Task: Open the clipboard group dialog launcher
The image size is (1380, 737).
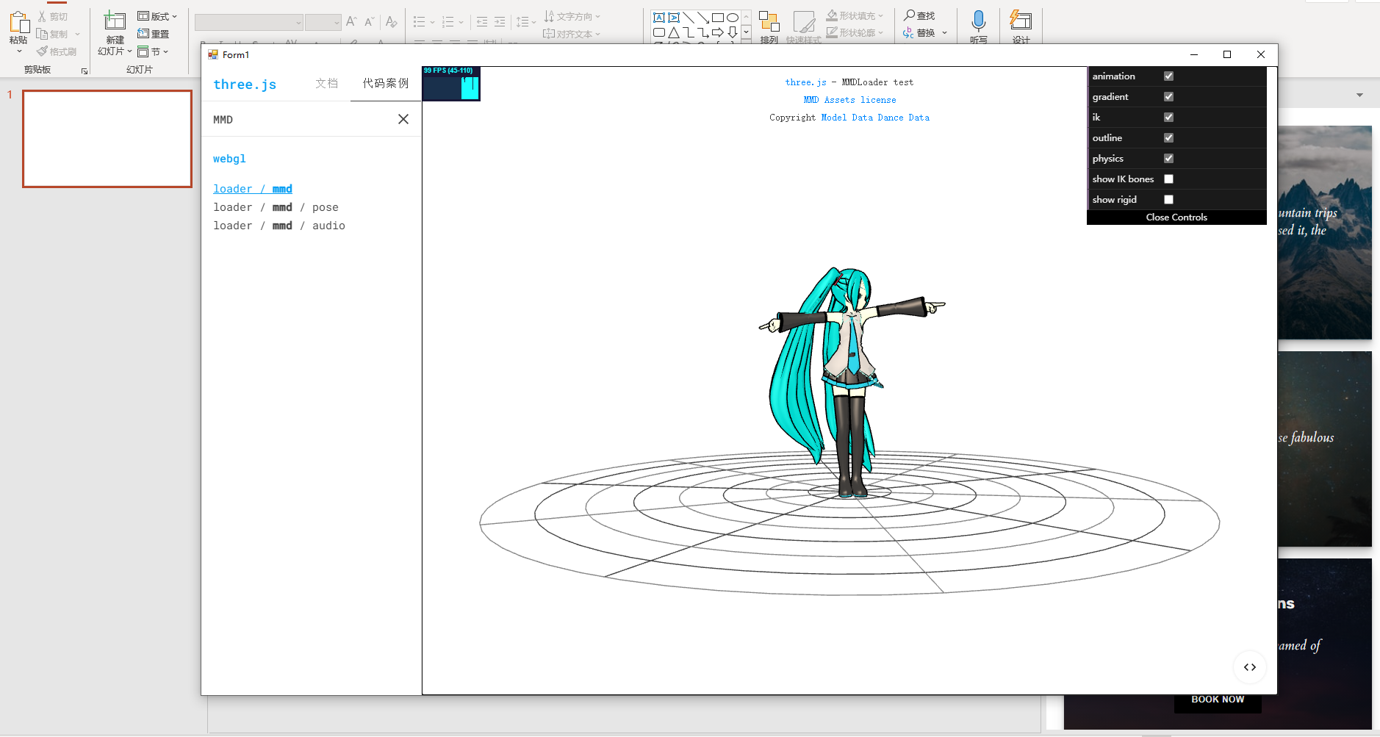Action: pyautogui.click(x=85, y=71)
